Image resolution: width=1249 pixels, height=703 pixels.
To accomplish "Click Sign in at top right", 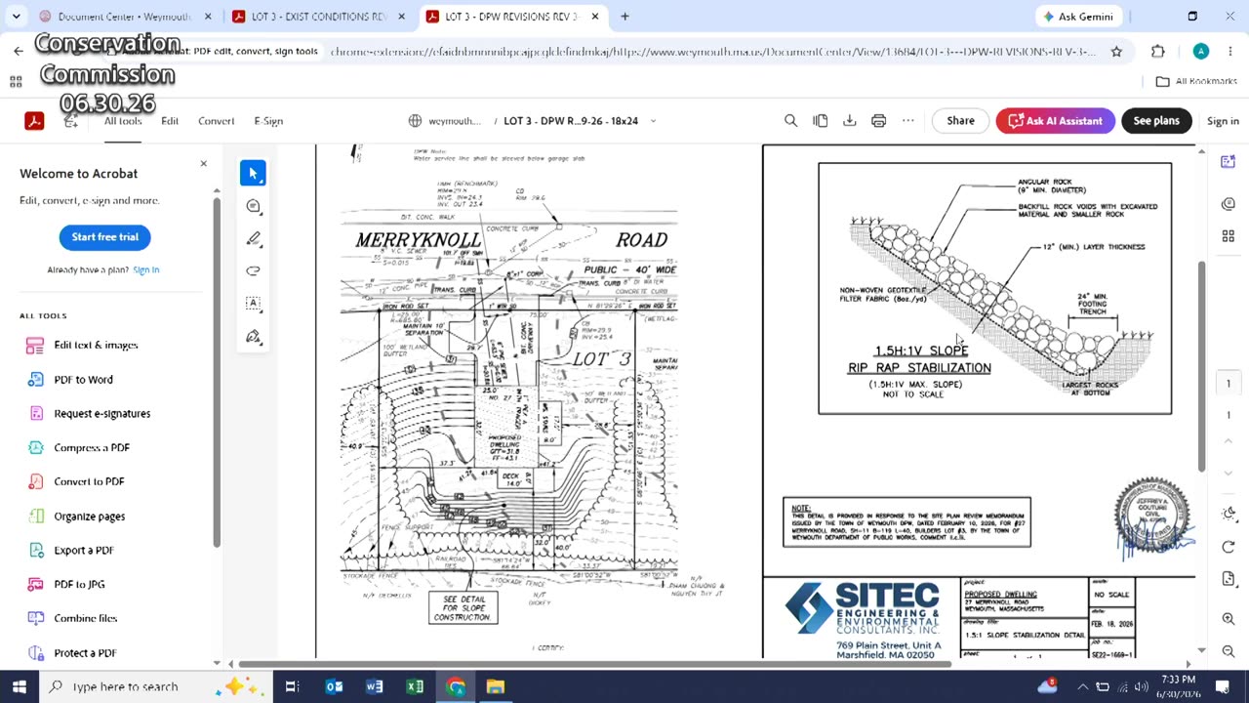I will 1223,121.
